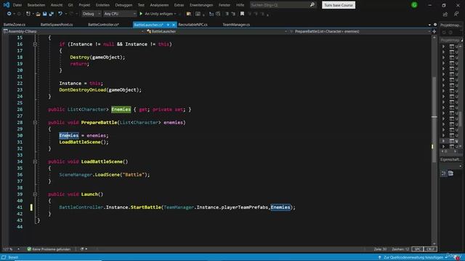This screenshot has height=261, width=465.
Task: Open the Debuggen menu
Action: click(124, 5)
